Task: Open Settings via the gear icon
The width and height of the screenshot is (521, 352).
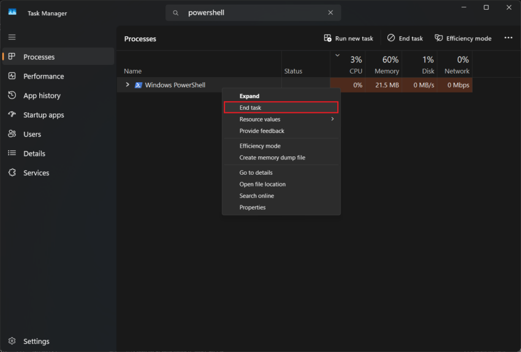Action: (12, 341)
